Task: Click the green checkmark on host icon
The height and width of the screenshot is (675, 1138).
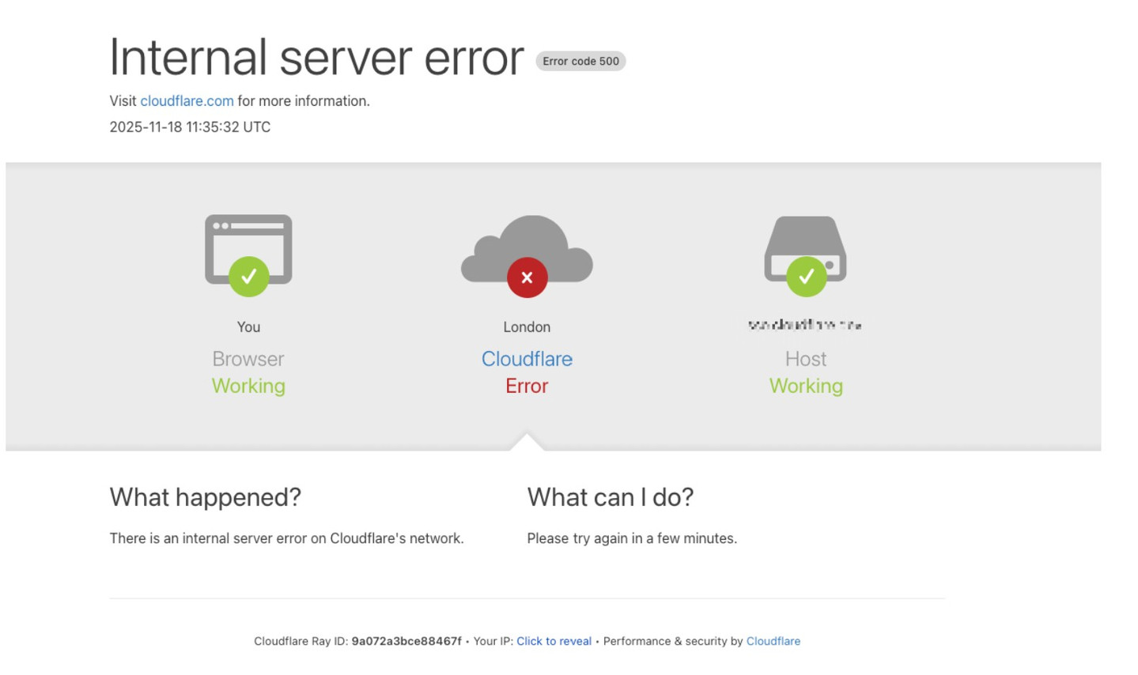Action: pos(807,277)
